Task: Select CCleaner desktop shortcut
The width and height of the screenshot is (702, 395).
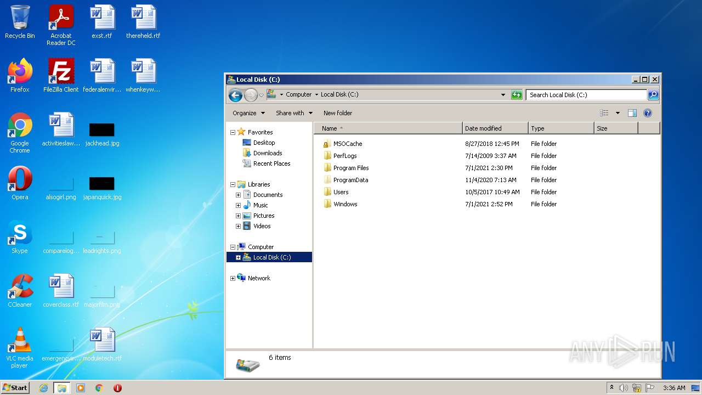Action: (20, 291)
